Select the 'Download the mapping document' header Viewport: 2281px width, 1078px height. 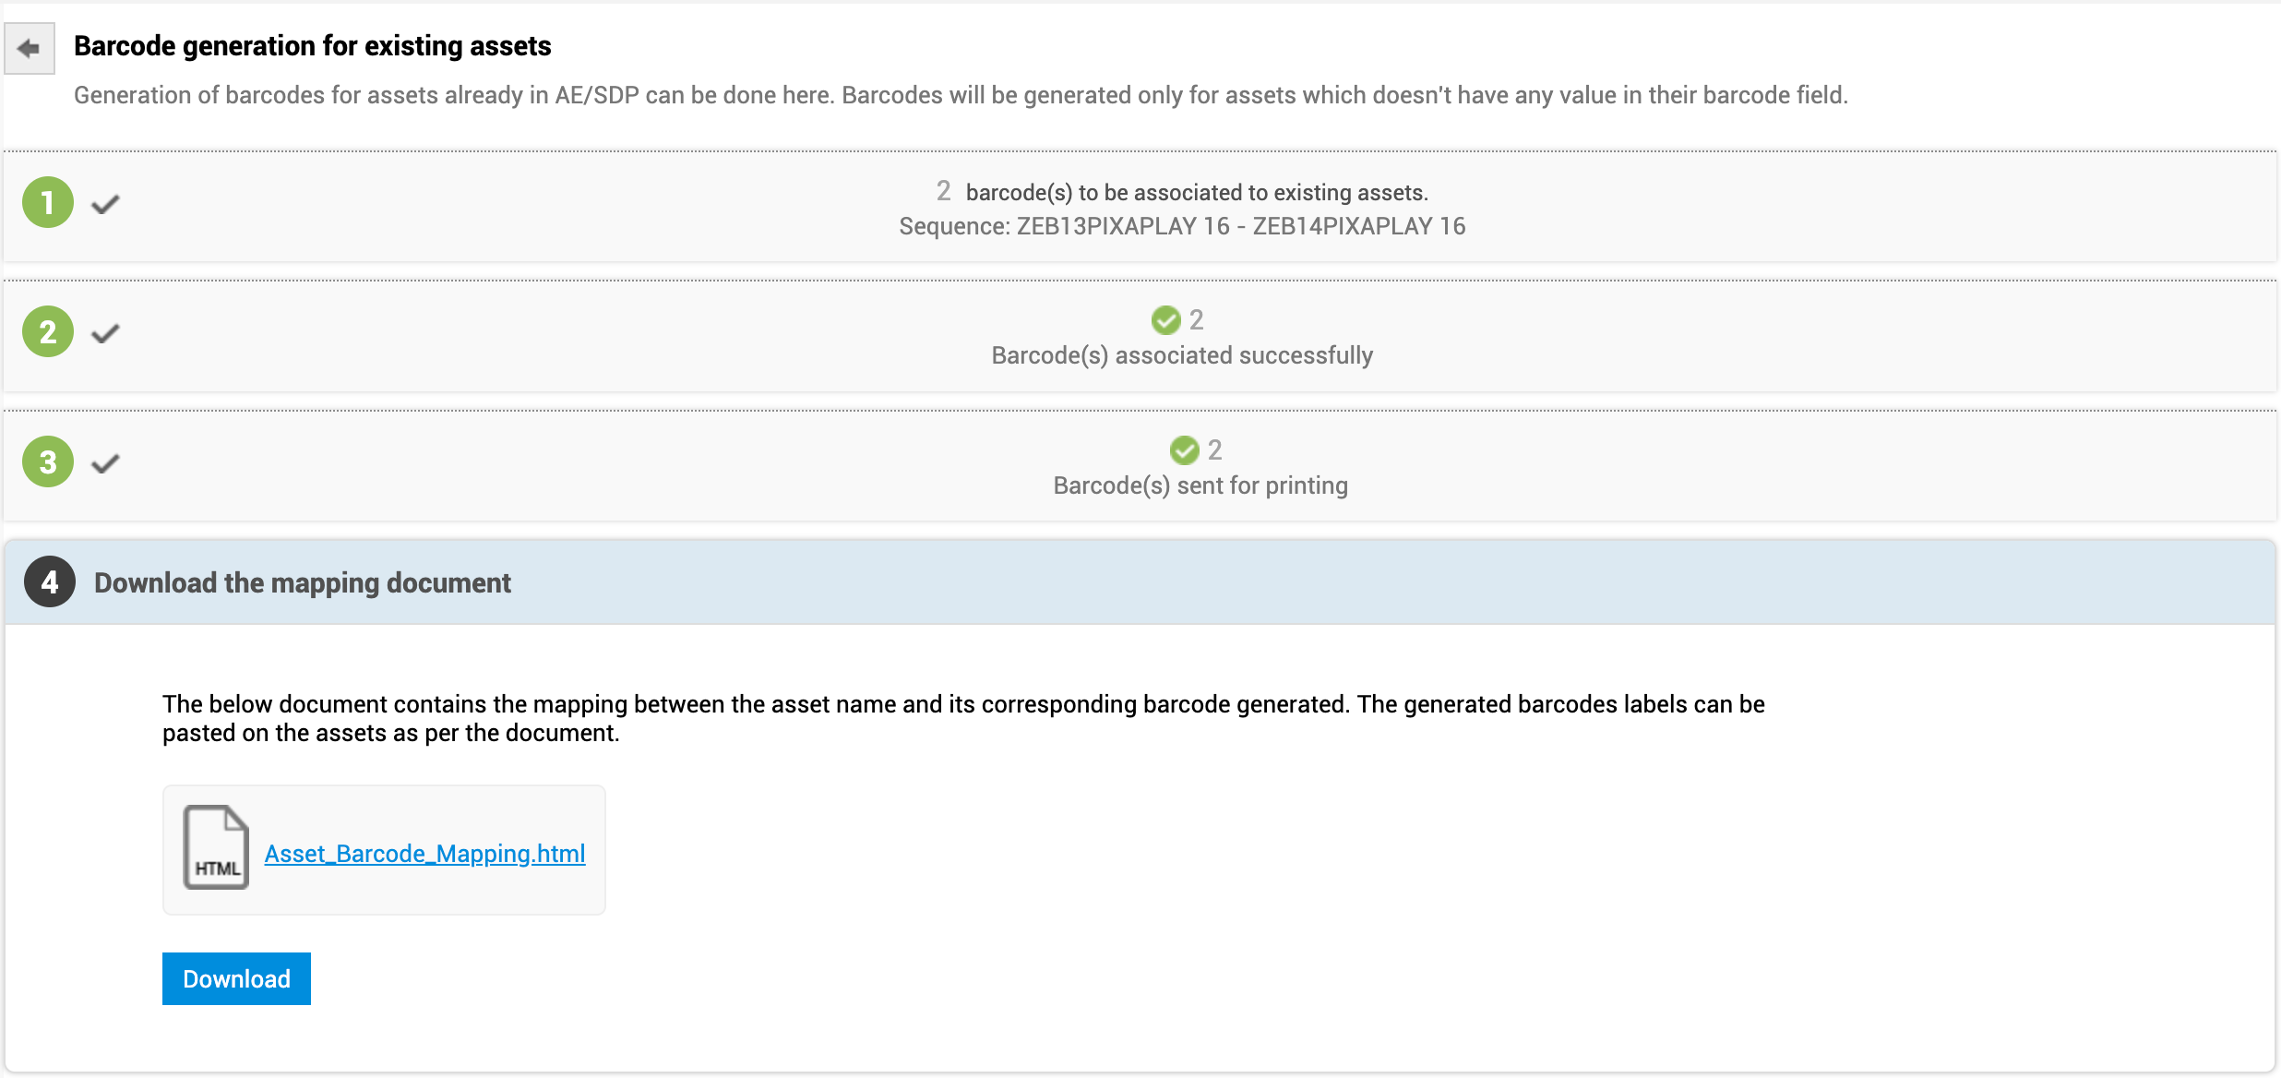click(x=303, y=583)
